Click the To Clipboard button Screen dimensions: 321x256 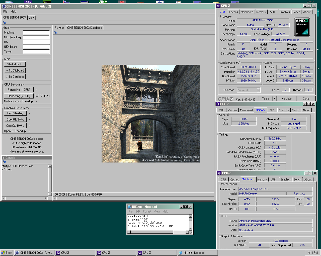click(15, 70)
